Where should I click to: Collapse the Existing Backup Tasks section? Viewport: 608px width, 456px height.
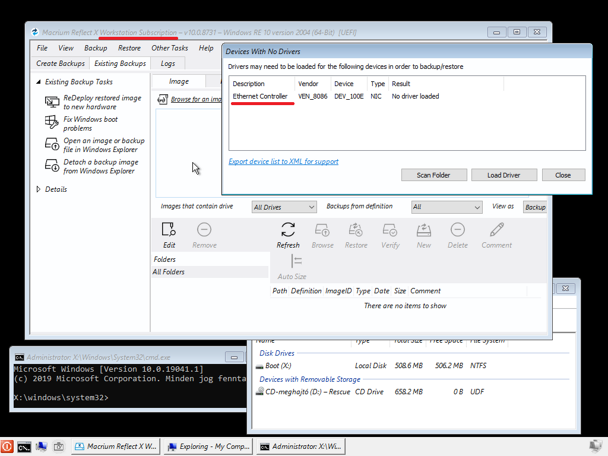click(39, 82)
